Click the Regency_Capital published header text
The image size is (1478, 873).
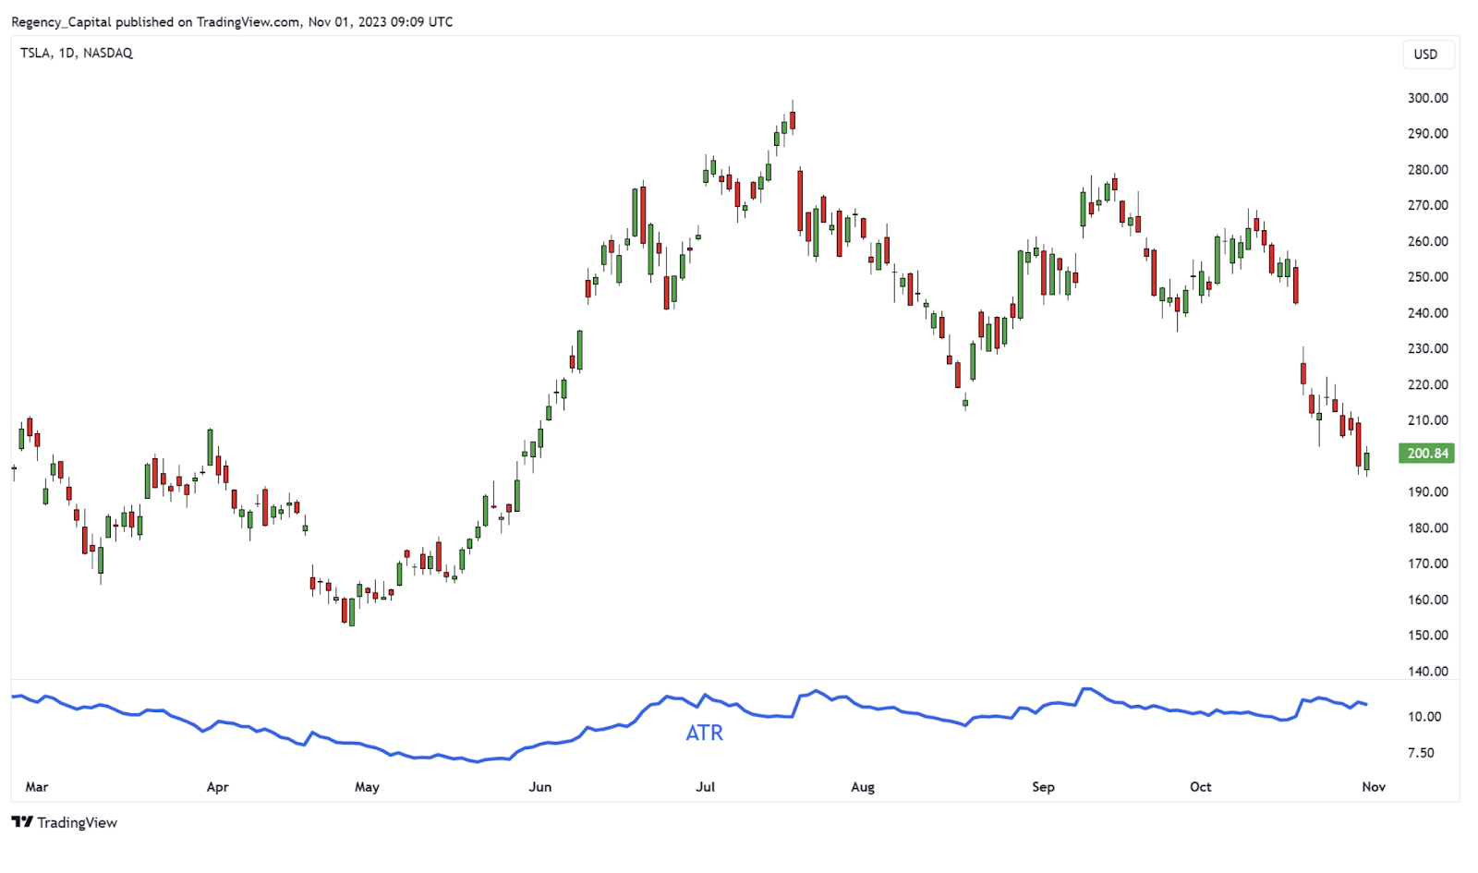231,21
